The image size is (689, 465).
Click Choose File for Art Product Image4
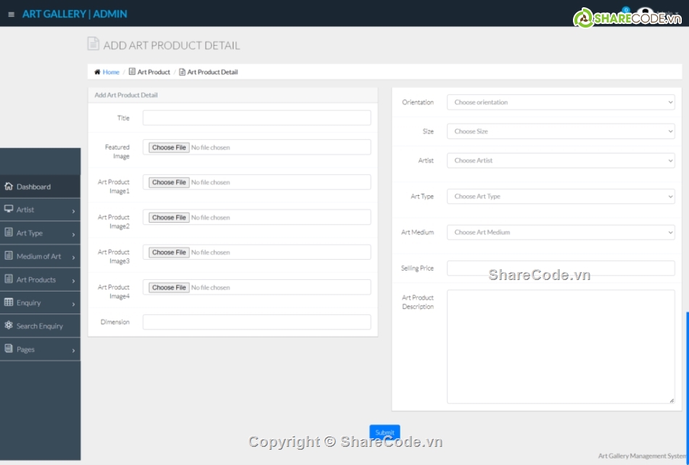coord(169,287)
